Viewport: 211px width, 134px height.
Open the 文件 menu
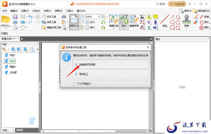point(5,11)
